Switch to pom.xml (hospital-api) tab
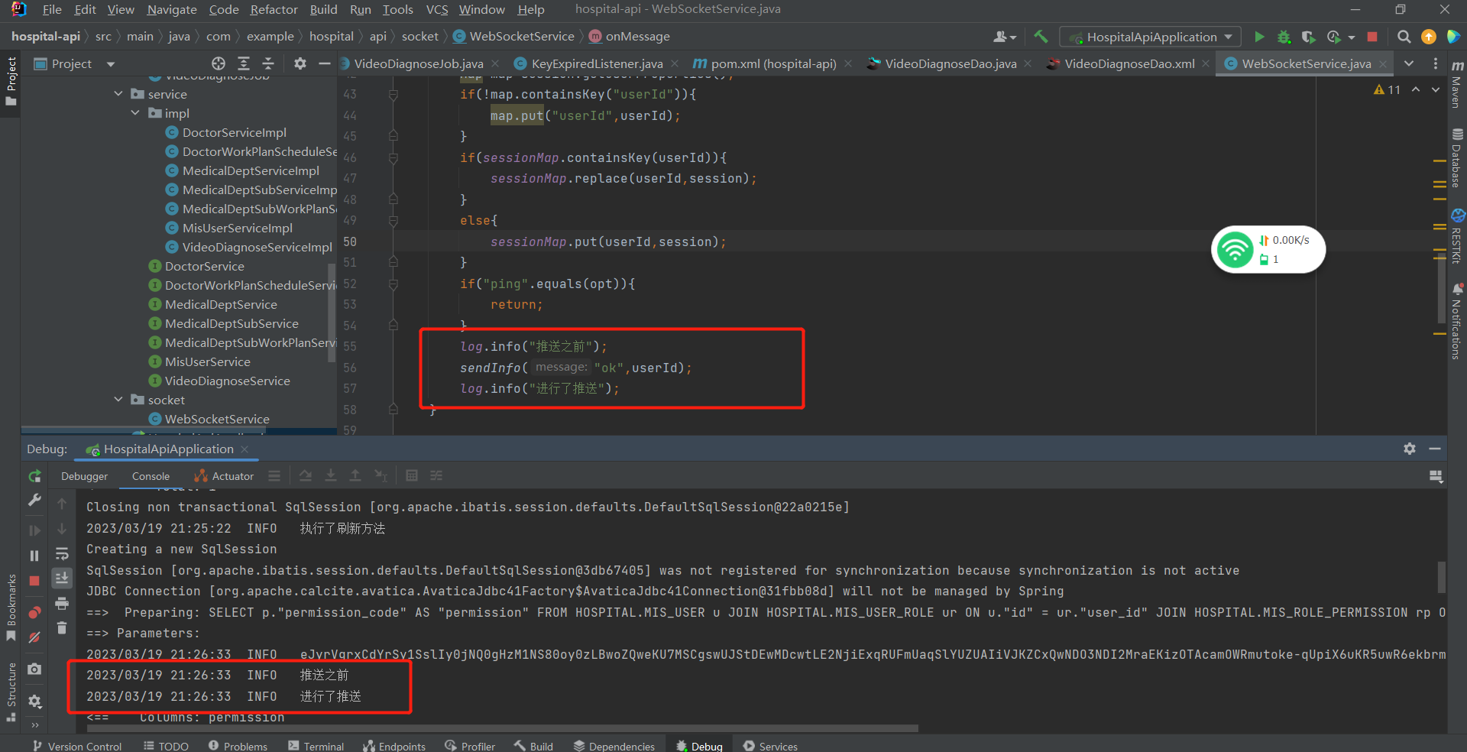 click(773, 63)
